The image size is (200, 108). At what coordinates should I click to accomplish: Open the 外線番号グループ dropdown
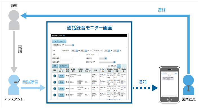pyautogui.click(x=70, y=45)
